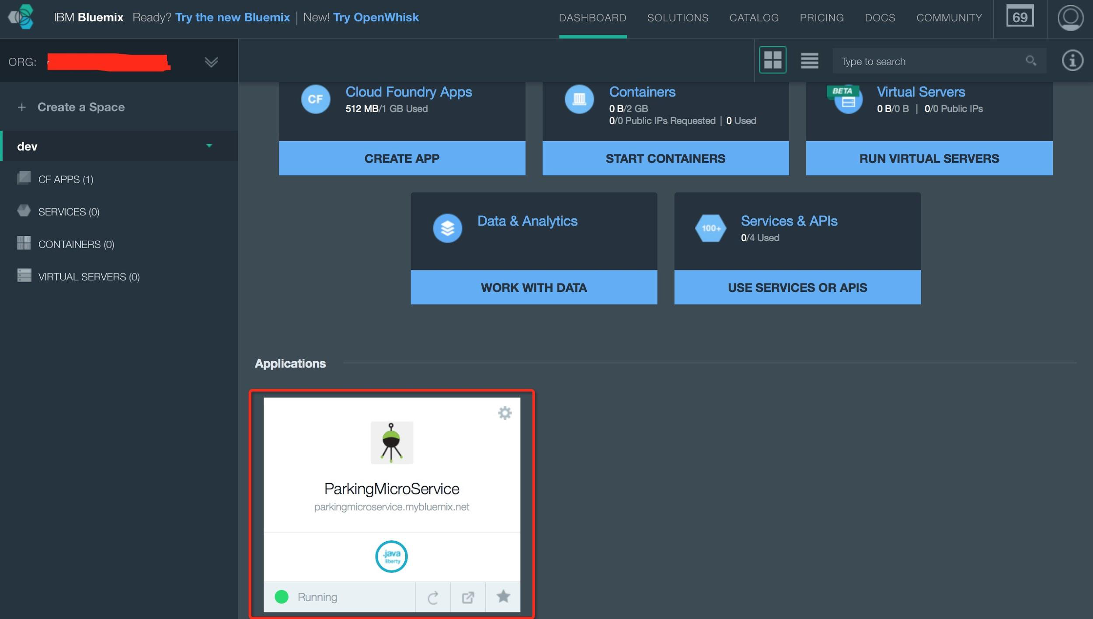Image resolution: width=1093 pixels, height=619 pixels.
Task: Open the CATALOG menu item
Action: coord(754,18)
